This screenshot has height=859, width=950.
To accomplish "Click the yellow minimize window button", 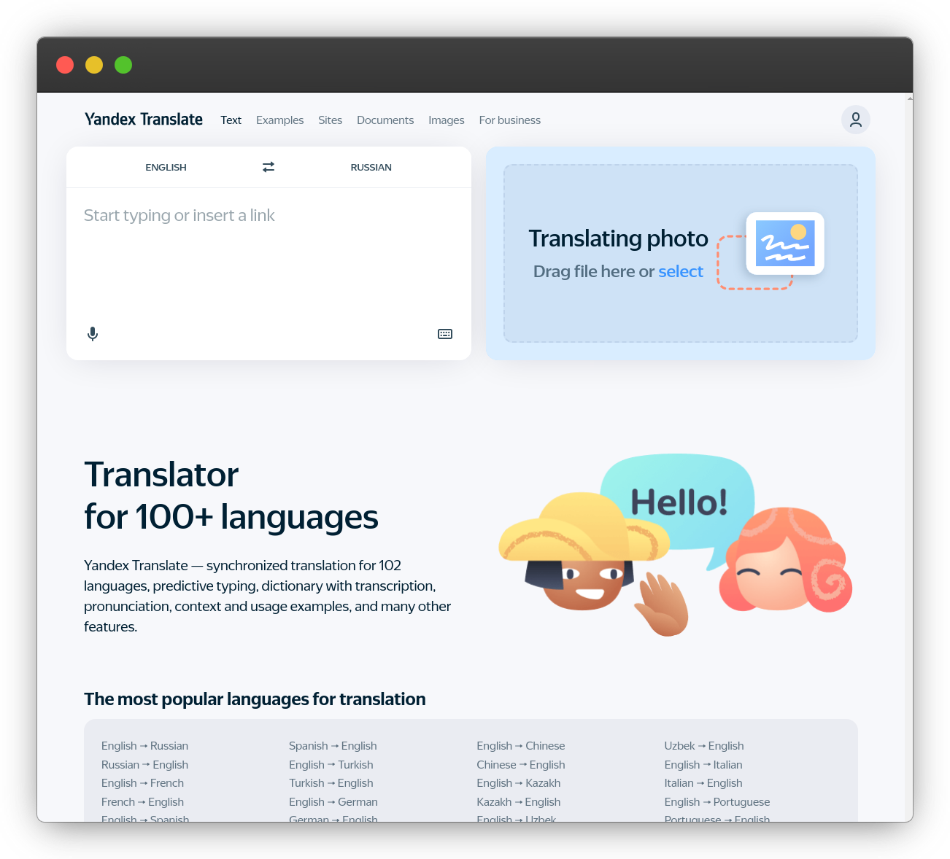I will pos(94,65).
